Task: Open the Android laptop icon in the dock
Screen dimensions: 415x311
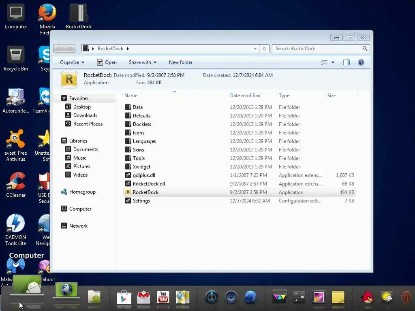Action: pos(27,285)
